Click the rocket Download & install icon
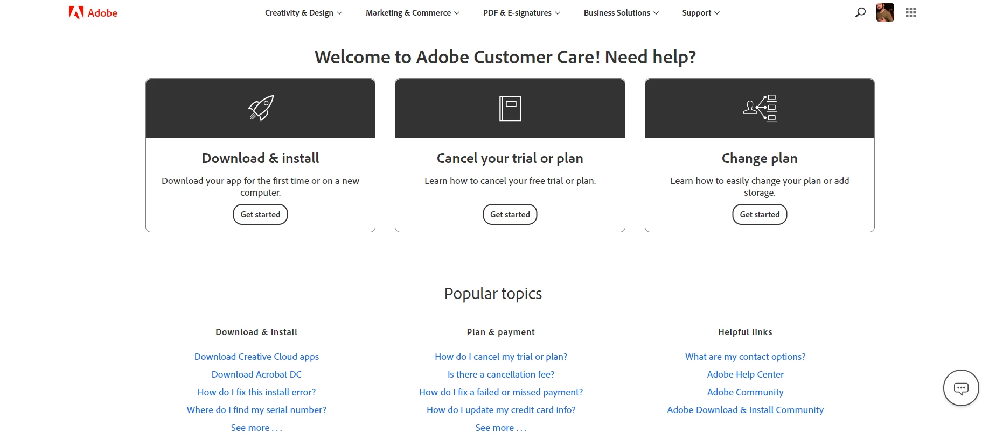Viewport: 996px width, 447px height. [261, 108]
